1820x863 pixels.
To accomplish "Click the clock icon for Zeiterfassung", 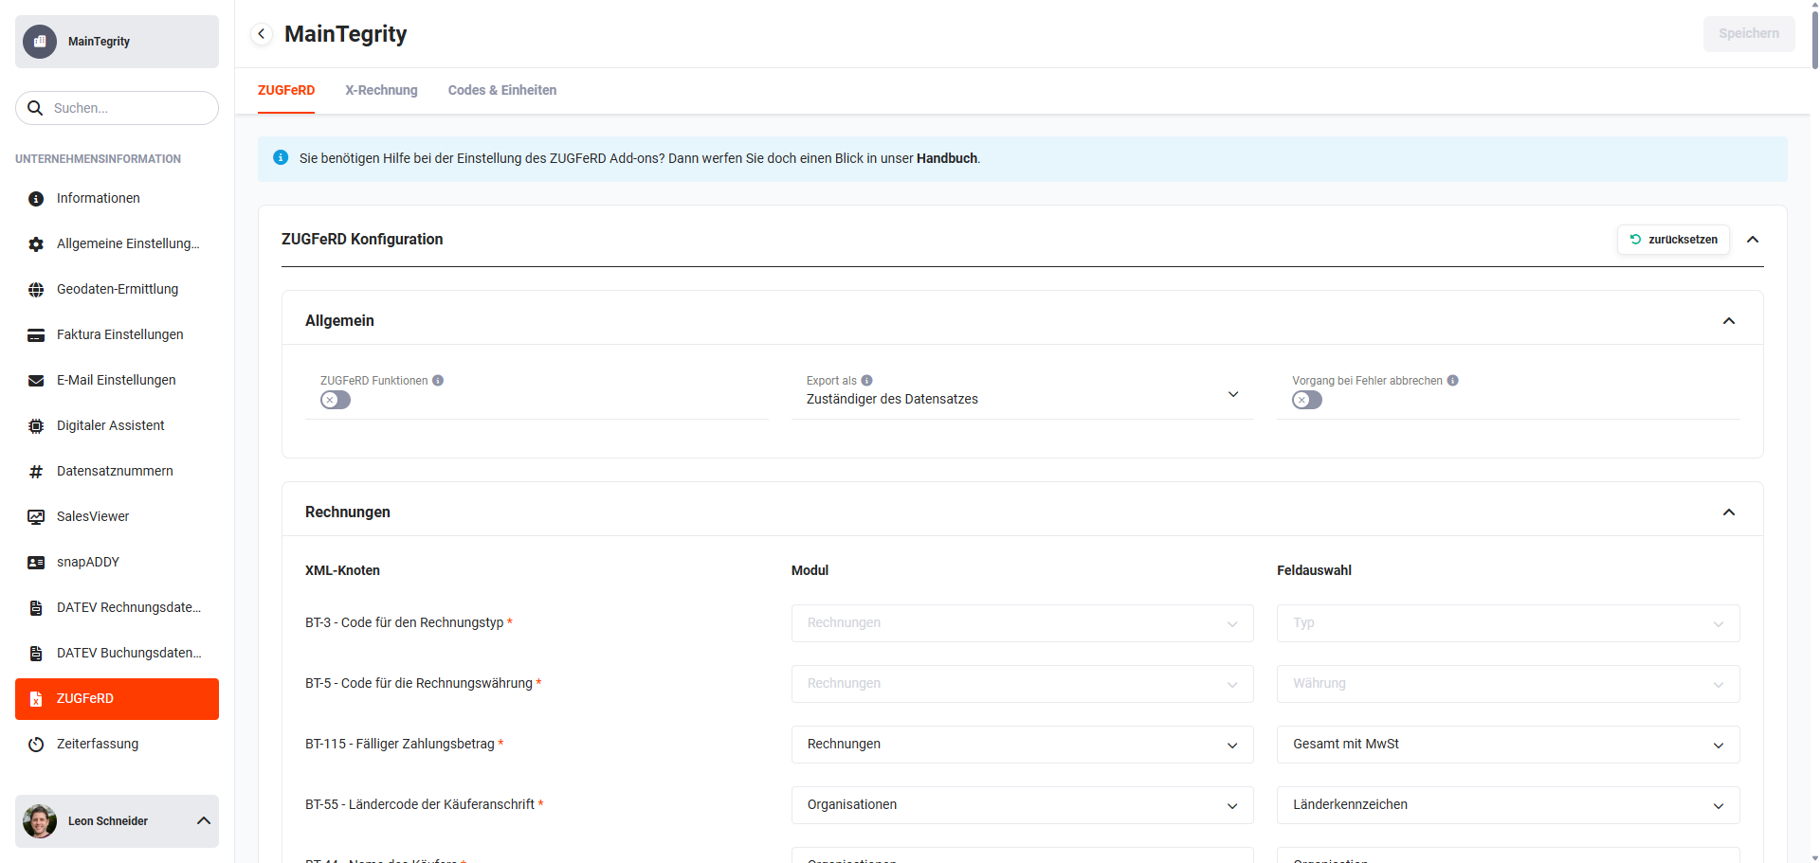I will (36, 745).
